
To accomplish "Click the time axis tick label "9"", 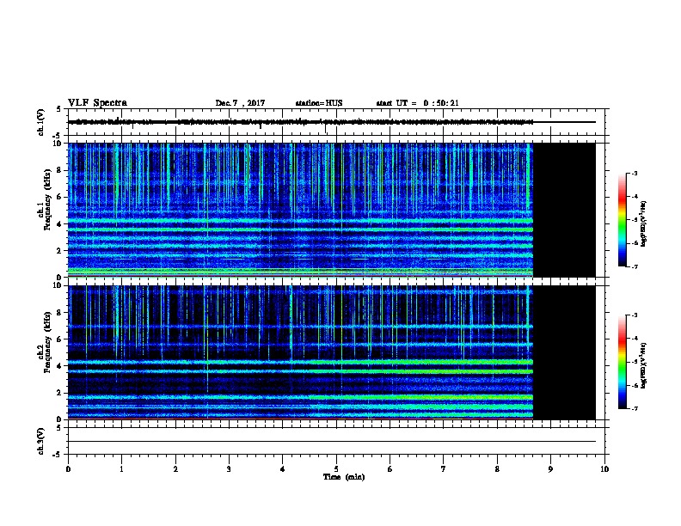I will pyautogui.click(x=550, y=469).
